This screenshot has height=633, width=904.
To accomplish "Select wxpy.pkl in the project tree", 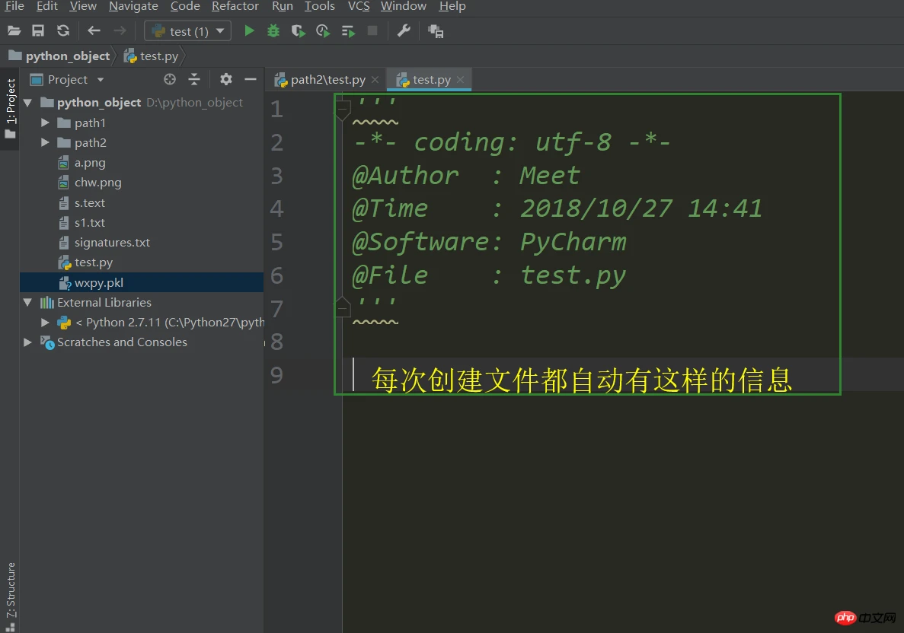I will (x=141, y=282).
